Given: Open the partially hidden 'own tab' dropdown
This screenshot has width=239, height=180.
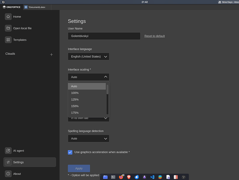Looking at the screenshot, I should tap(88, 119).
